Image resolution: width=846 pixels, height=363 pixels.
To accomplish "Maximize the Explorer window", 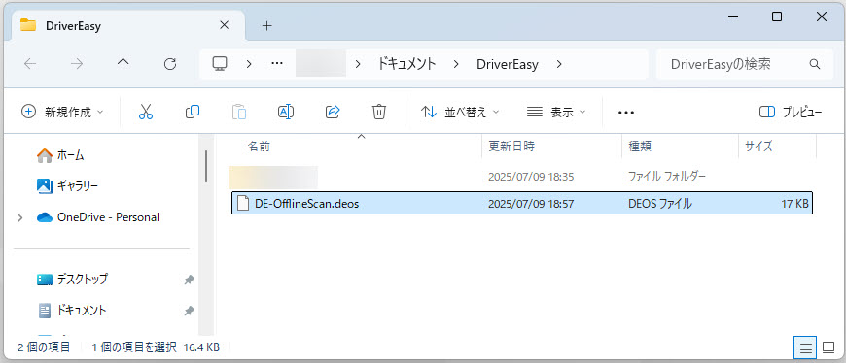I will point(776,16).
